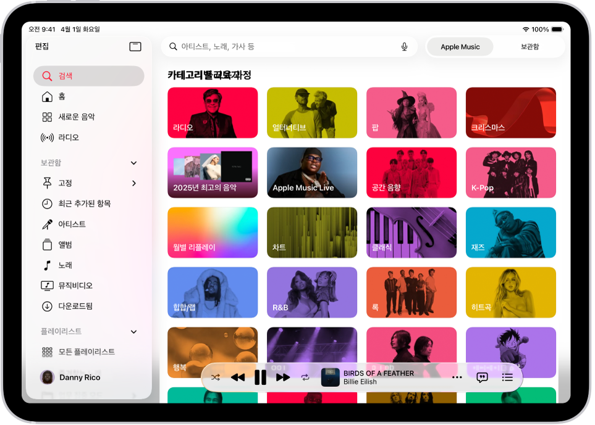Go back to previous track
This screenshot has width=595, height=425.
(238, 378)
